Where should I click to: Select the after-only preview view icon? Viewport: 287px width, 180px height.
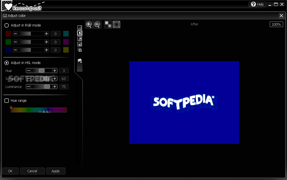(x=80, y=33)
